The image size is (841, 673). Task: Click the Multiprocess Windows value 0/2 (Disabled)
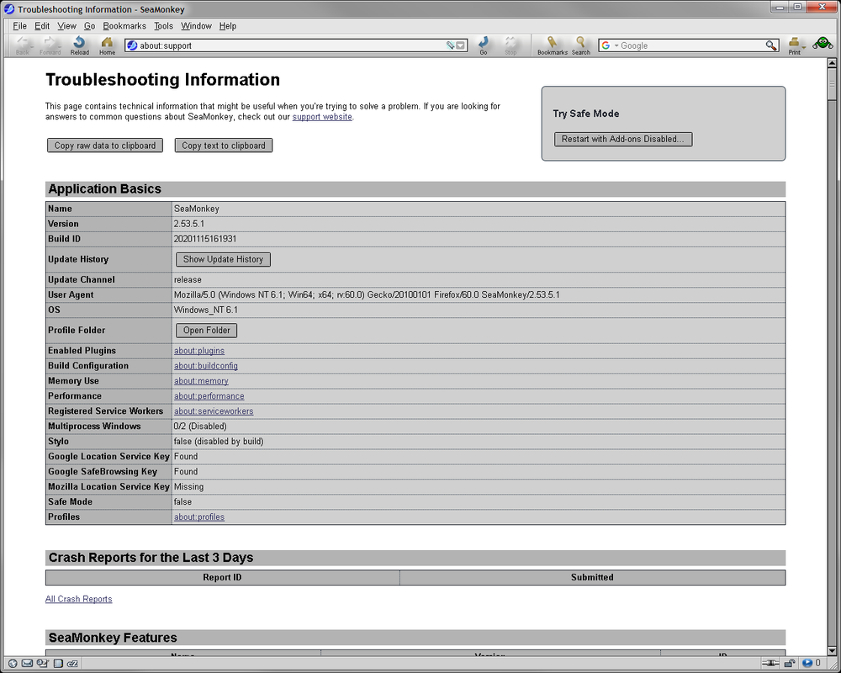tap(200, 427)
